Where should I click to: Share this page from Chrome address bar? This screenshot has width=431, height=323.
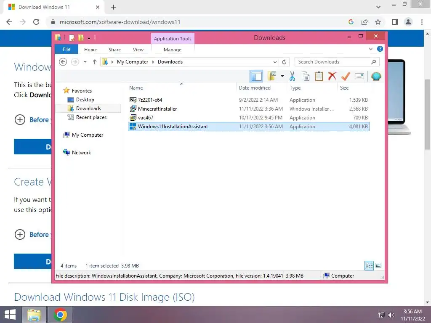pos(364,22)
